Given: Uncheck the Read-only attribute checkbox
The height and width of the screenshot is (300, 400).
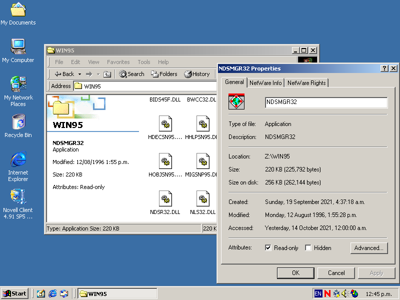Looking at the screenshot, I should coord(268,247).
